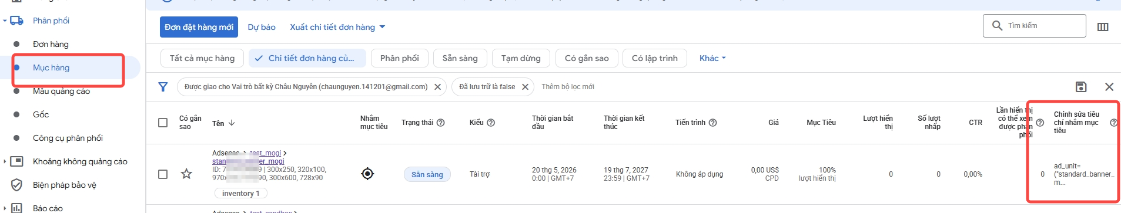Viewport: 1121px width, 213px height.
Task: Click the Không áp dụng progress cell
Action: (700, 174)
